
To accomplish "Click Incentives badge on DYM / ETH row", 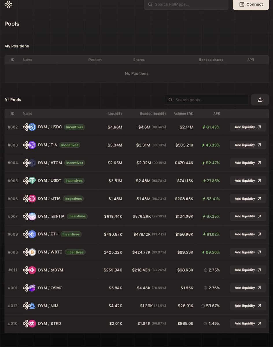I will (x=71, y=234).
